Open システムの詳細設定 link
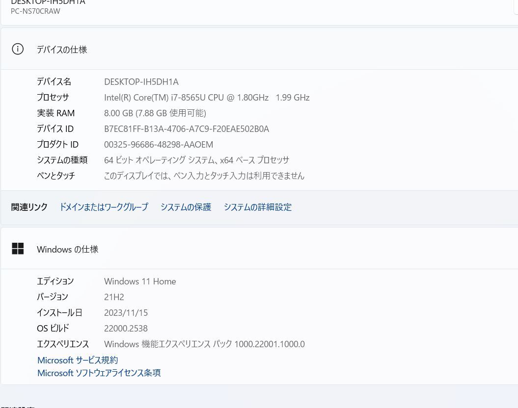The image size is (518, 408). tap(258, 207)
